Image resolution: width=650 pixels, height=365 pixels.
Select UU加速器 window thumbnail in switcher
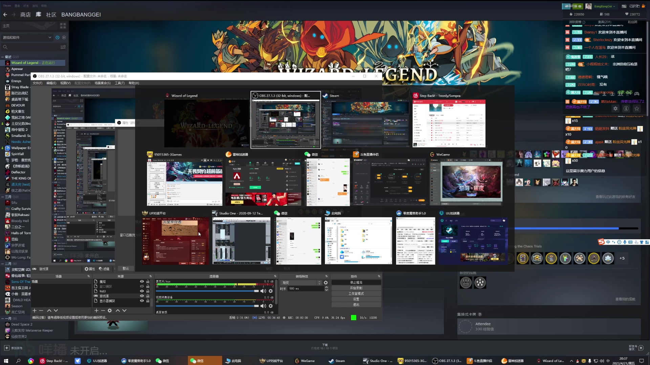click(473, 241)
